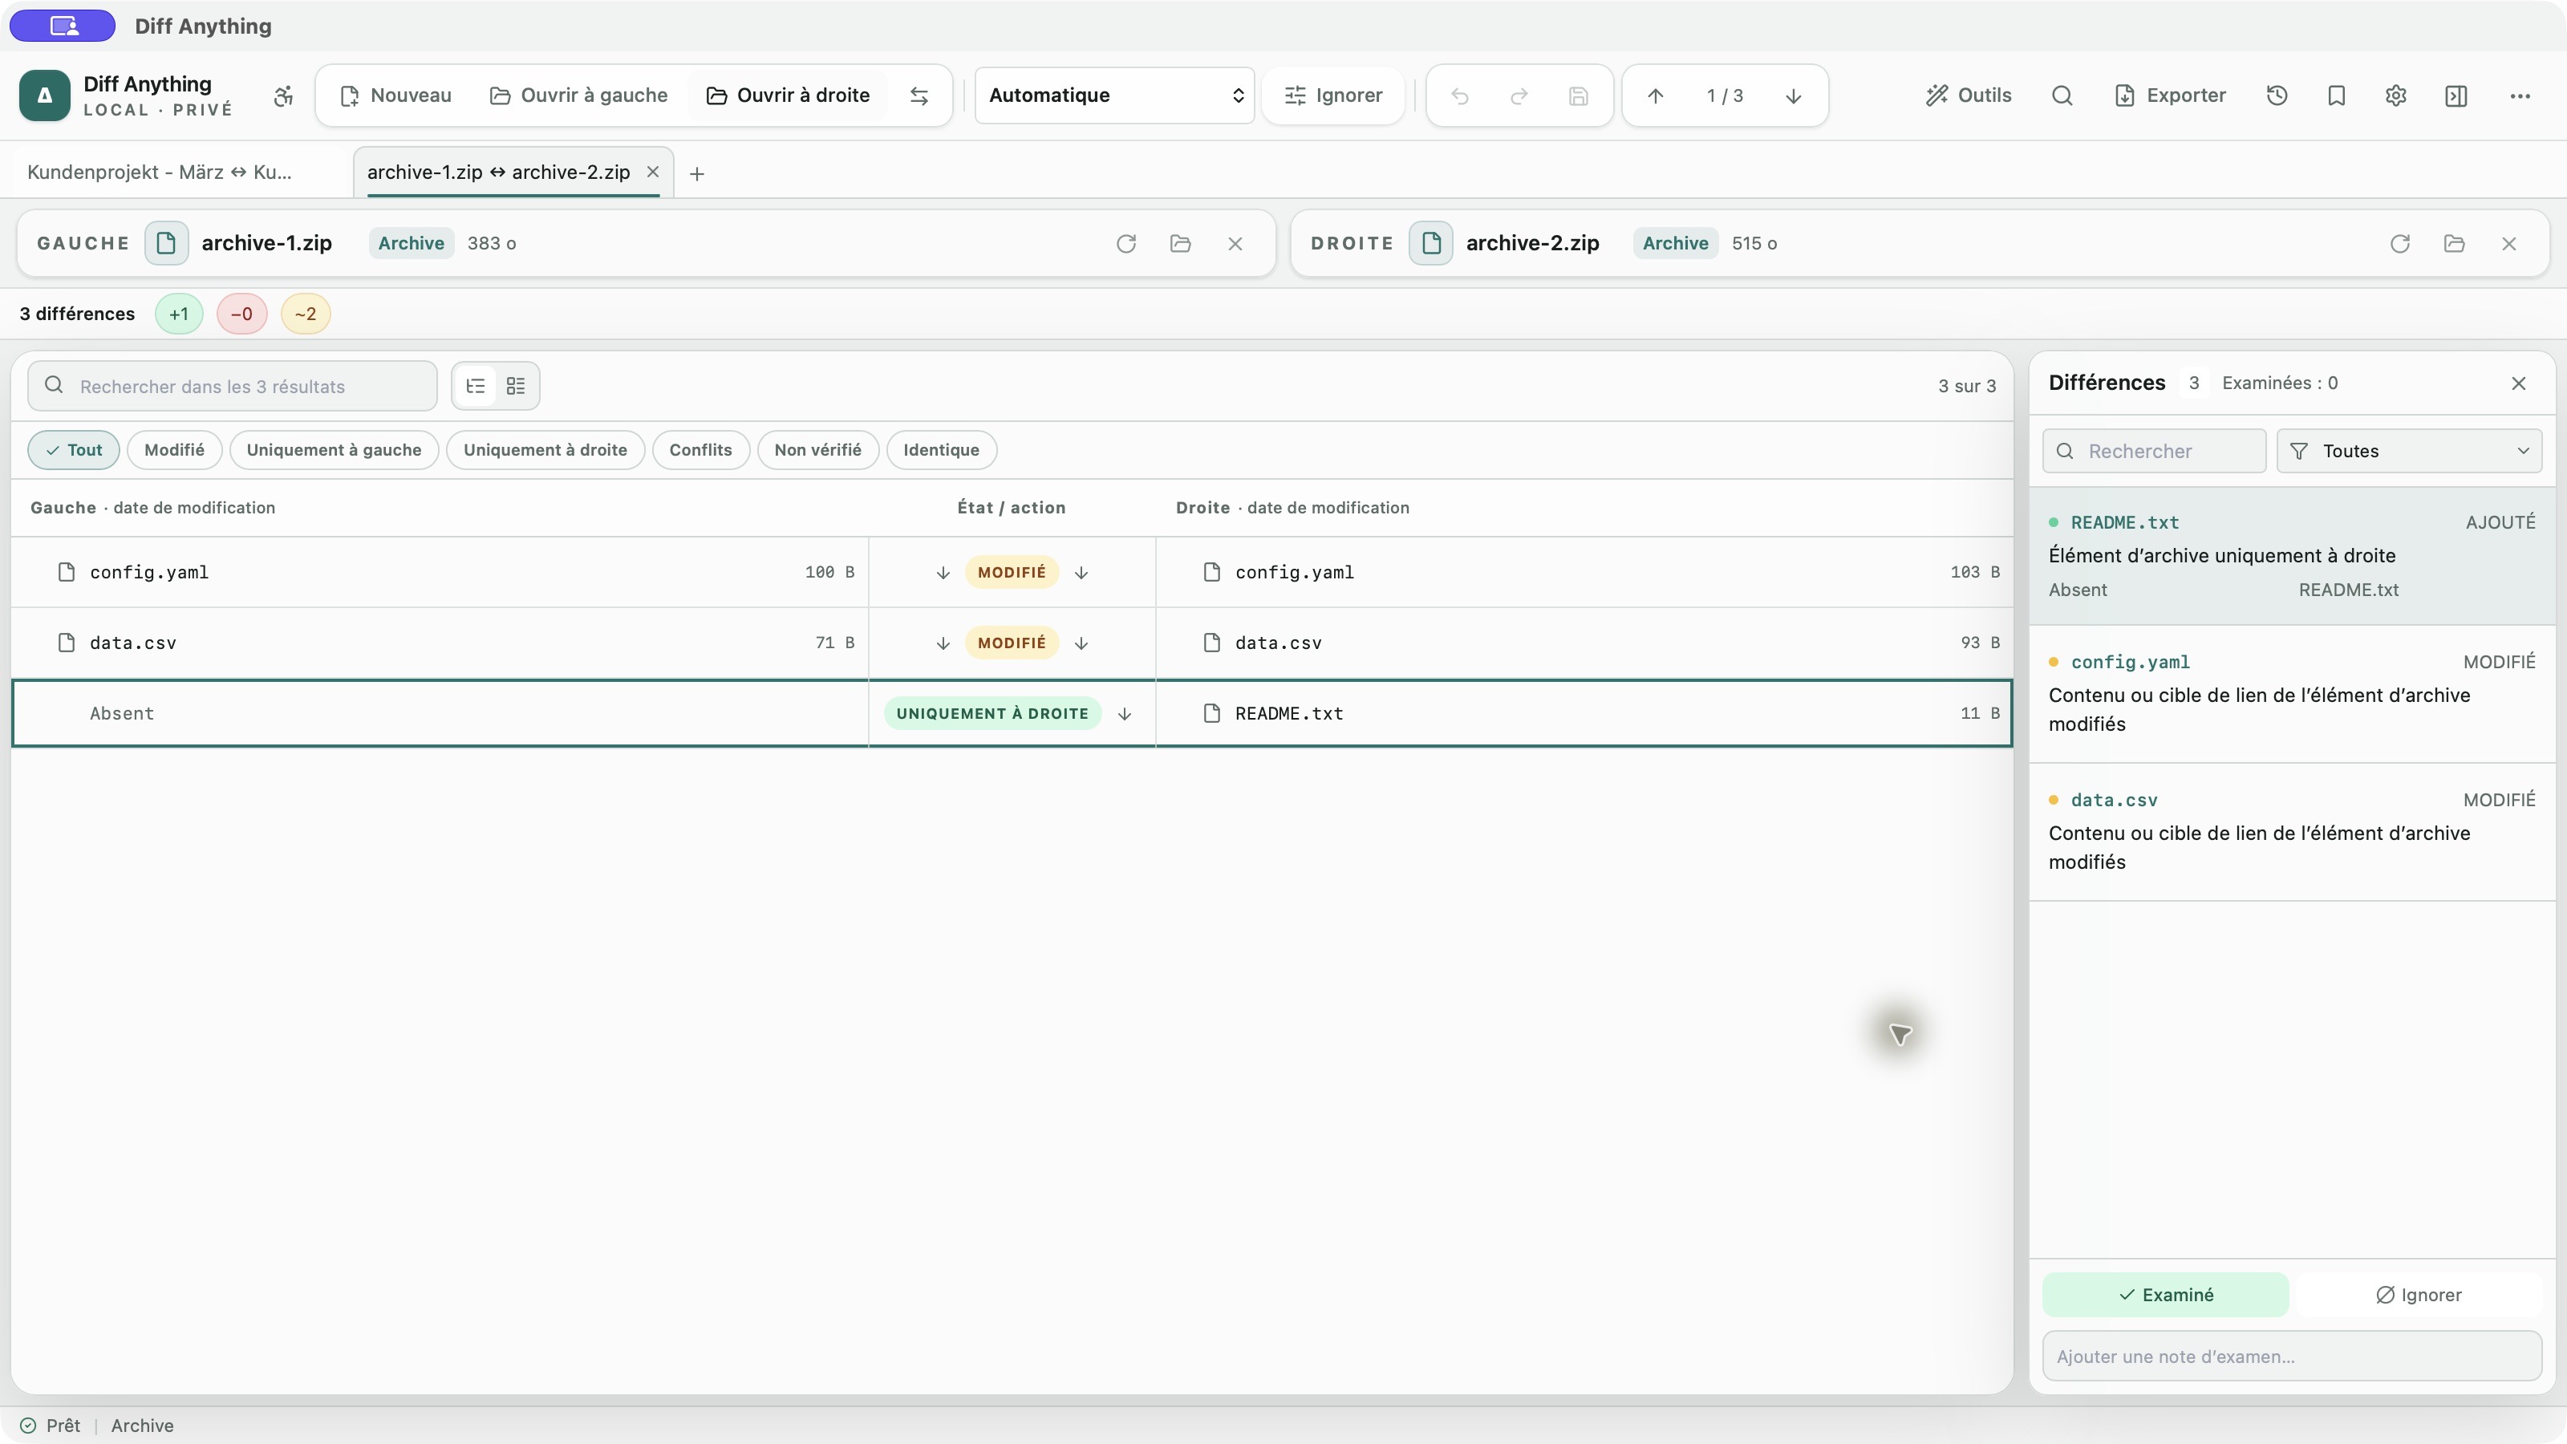Switch to Kundenprojekt - März tab
This screenshot has width=2567, height=1444.
(160, 172)
